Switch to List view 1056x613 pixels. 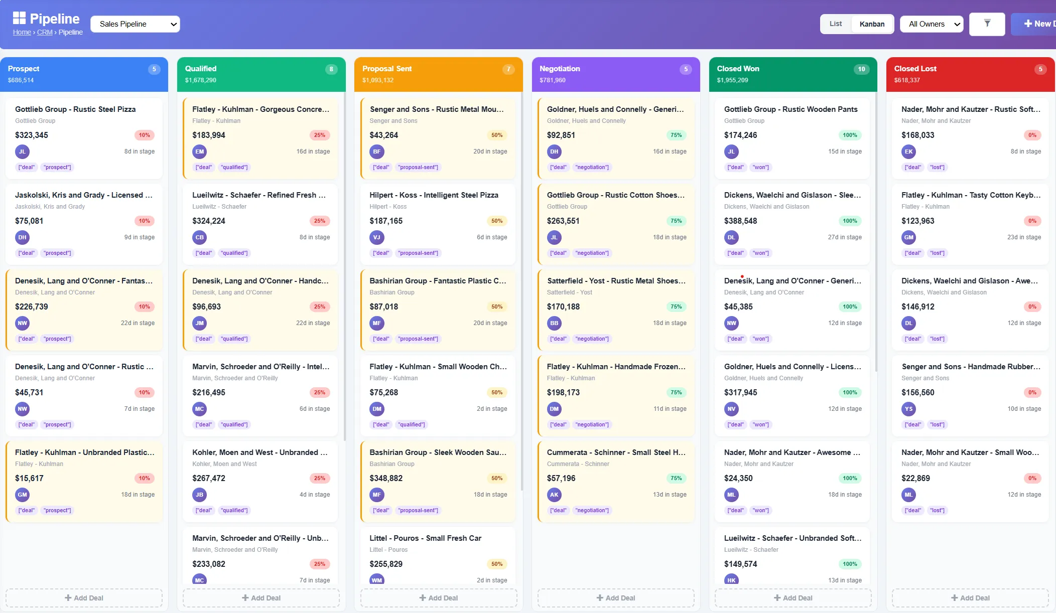[835, 24]
